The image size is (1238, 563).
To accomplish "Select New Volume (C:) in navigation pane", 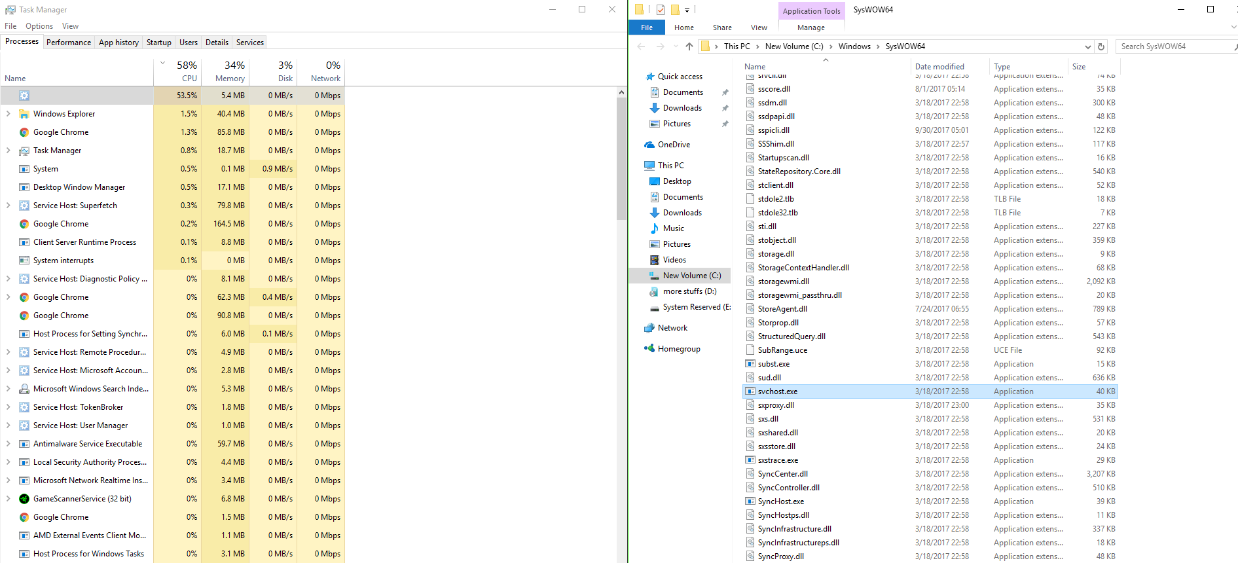I will pyautogui.click(x=679, y=276).
